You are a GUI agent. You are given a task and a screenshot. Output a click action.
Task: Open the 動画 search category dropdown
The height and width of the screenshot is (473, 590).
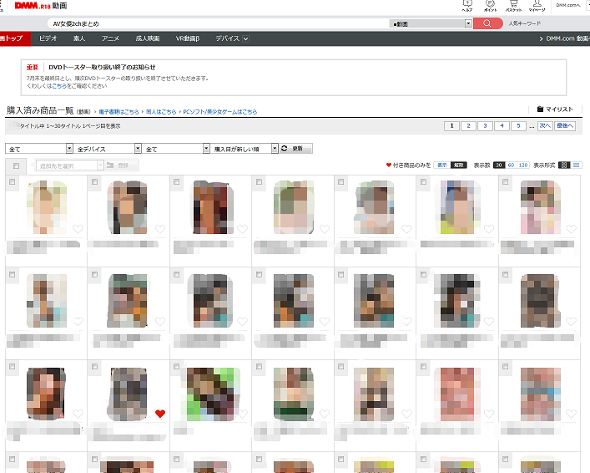coord(443,23)
